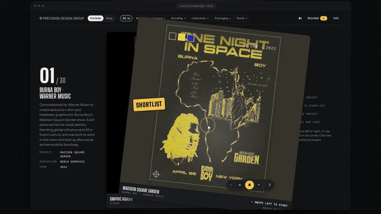Click the Graphic Assets card label behind

click(121, 199)
